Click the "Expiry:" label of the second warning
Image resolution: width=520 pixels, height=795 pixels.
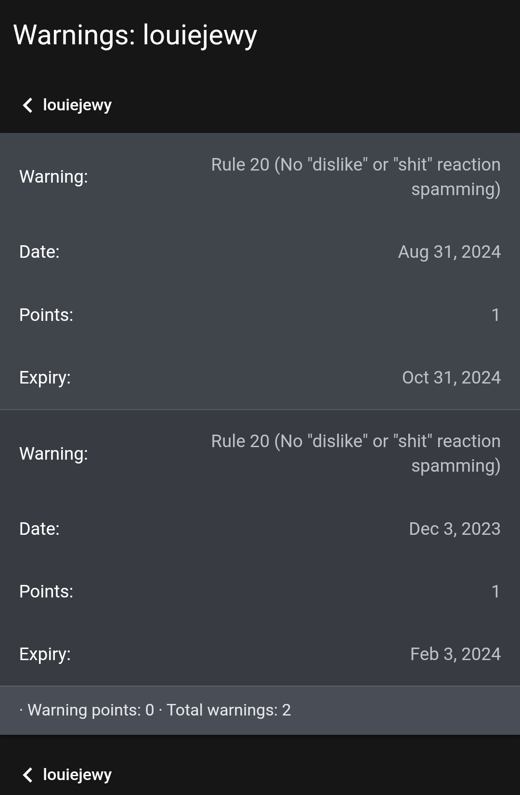click(45, 654)
